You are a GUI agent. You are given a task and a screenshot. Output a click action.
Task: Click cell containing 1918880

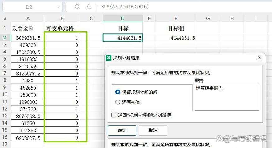28,59
